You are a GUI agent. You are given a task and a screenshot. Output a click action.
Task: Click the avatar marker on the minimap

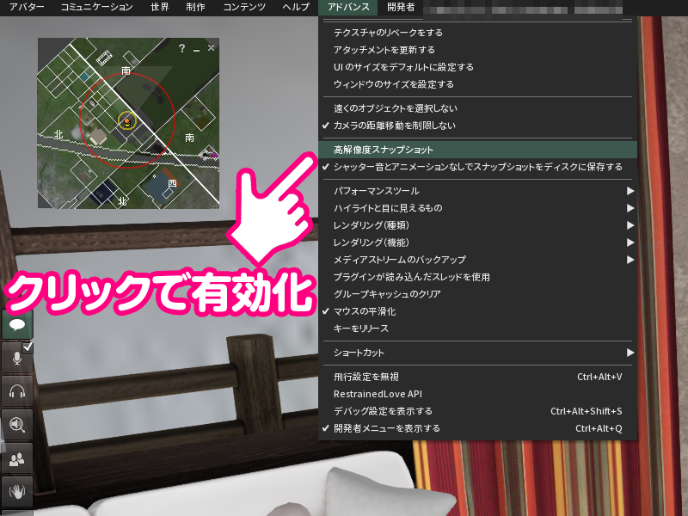click(127, 121)
